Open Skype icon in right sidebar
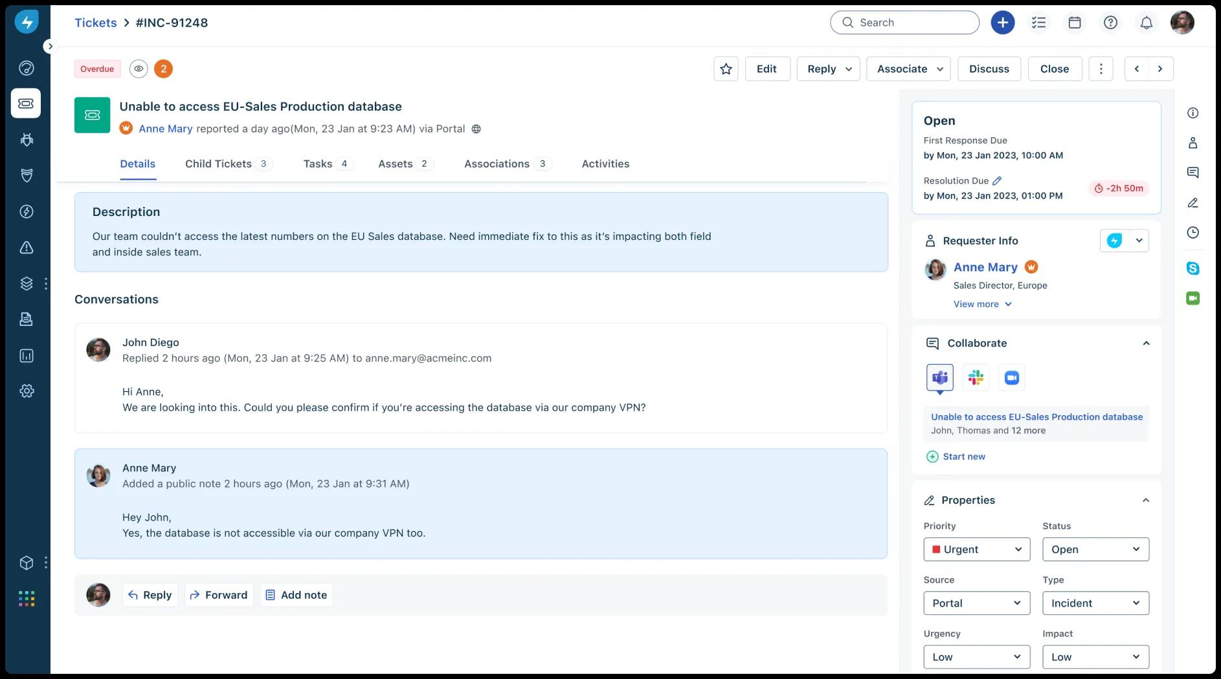The image size is (1221, 679). pyautogui.click(x=1193, y=268)
